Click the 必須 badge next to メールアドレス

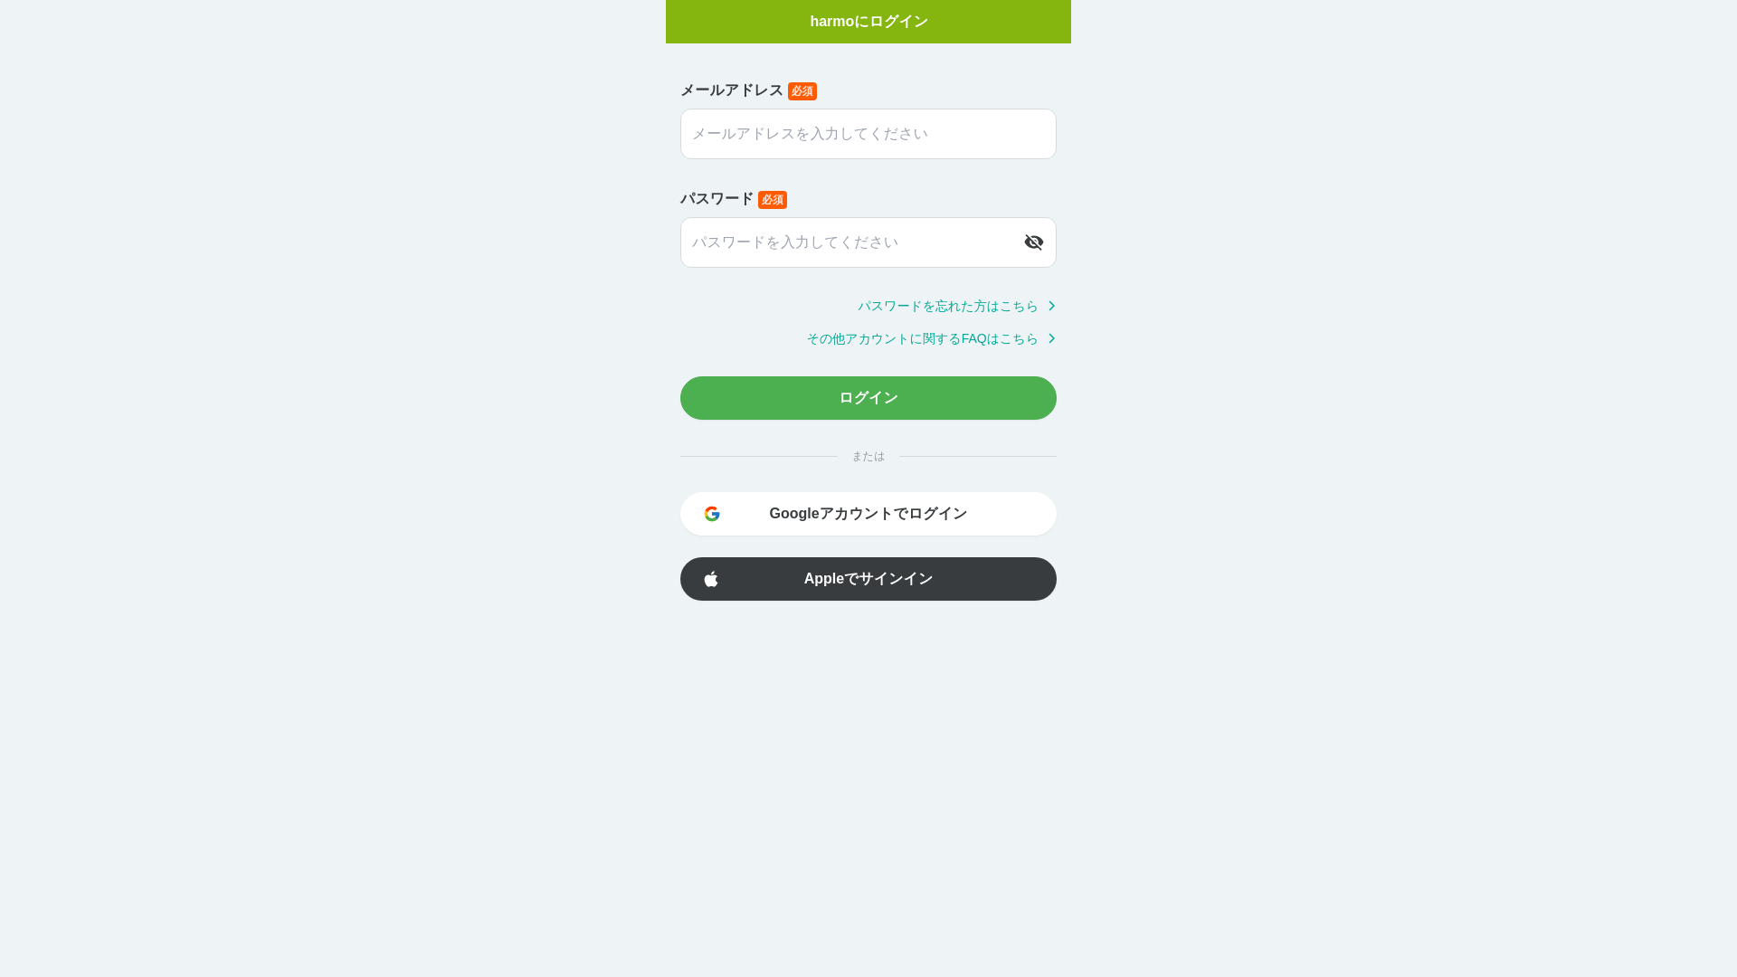tap(802, 91)
